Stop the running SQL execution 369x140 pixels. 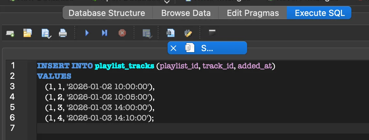click(122, 33)
